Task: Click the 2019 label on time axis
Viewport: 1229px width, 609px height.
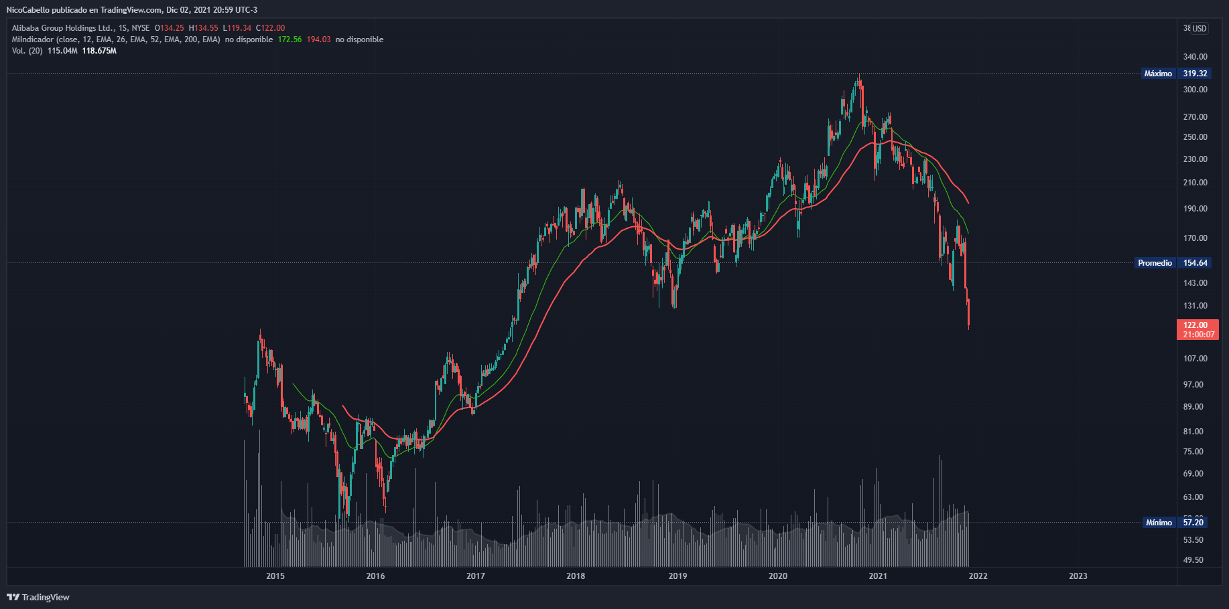Action: click(x=677, y=576)
